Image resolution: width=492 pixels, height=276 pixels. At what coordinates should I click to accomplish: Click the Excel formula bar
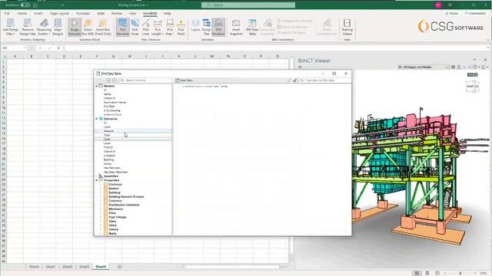[x=276, y=48]
